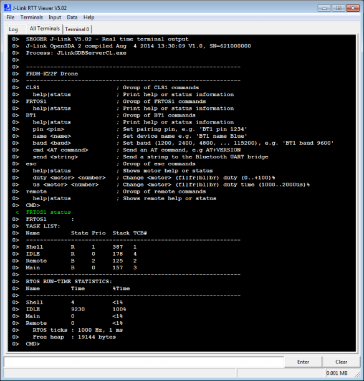Image resolution: width=364 pixels, height=381 pixels.
Task: Open the Input menu
Action: coord(55,17)
